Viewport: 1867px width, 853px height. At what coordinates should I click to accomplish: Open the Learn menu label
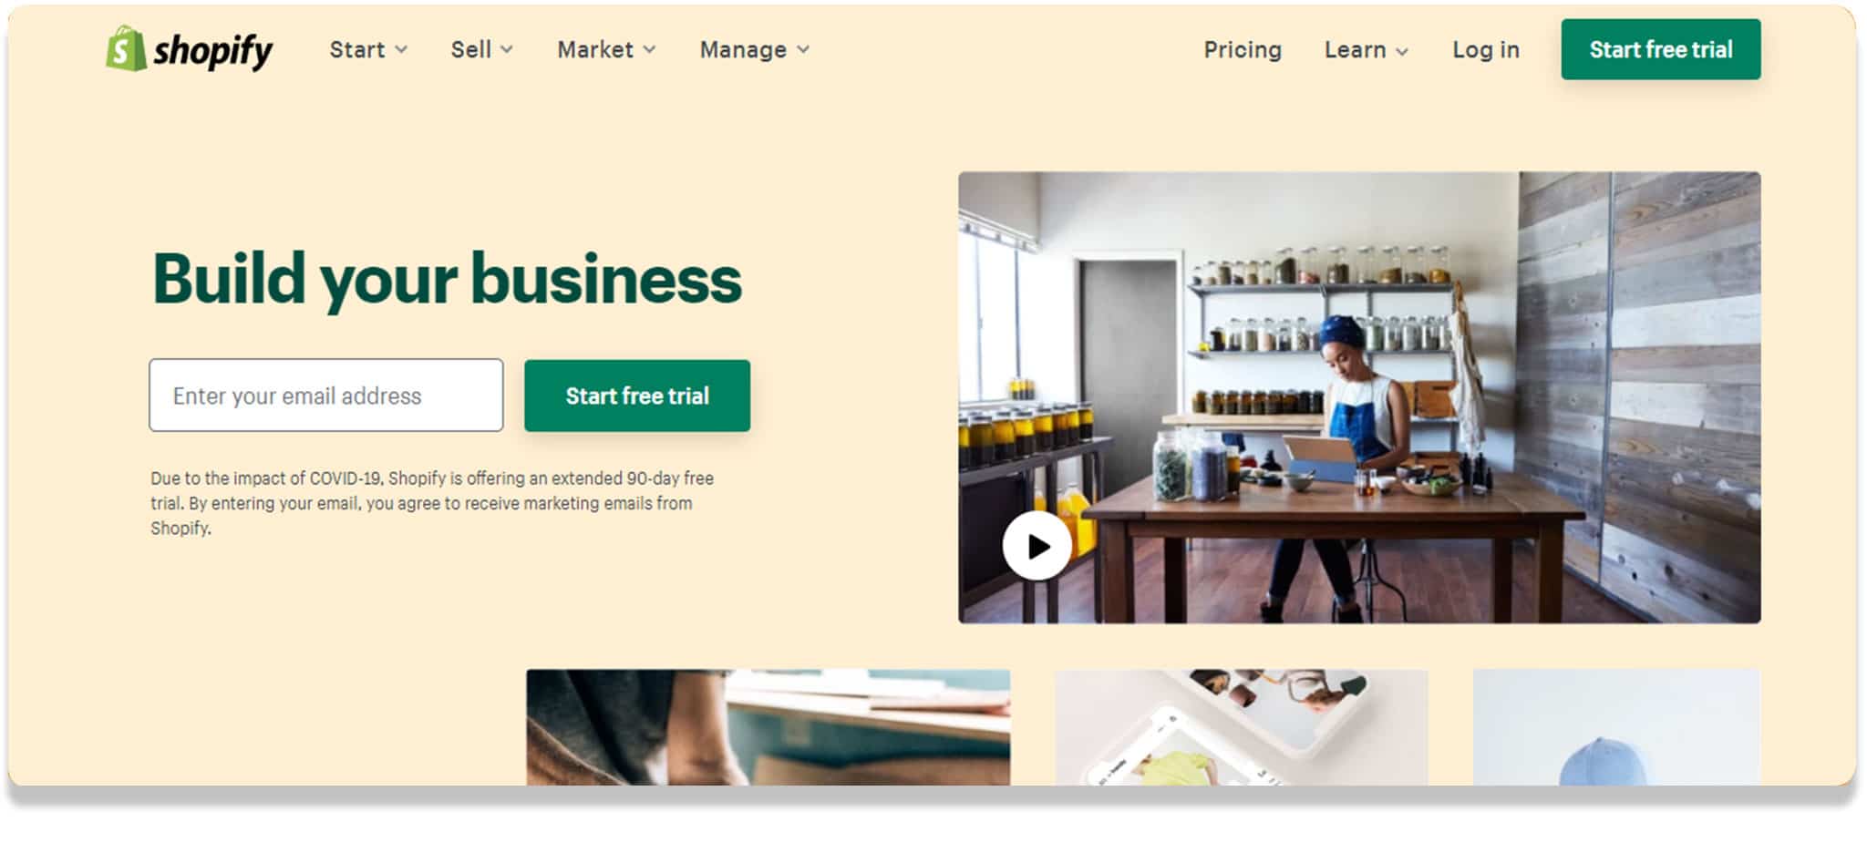[1355, 49]
